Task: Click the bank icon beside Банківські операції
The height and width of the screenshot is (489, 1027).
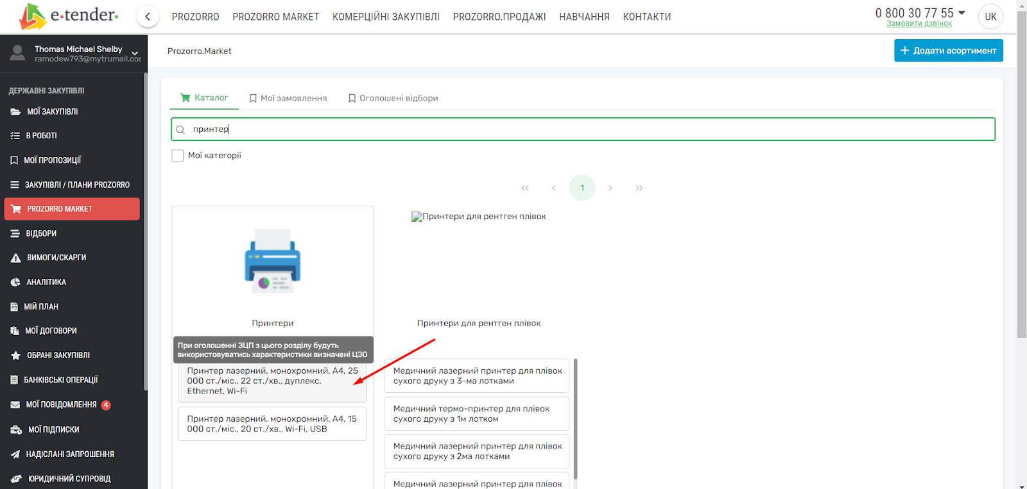Action: click(x=14, y=380)
